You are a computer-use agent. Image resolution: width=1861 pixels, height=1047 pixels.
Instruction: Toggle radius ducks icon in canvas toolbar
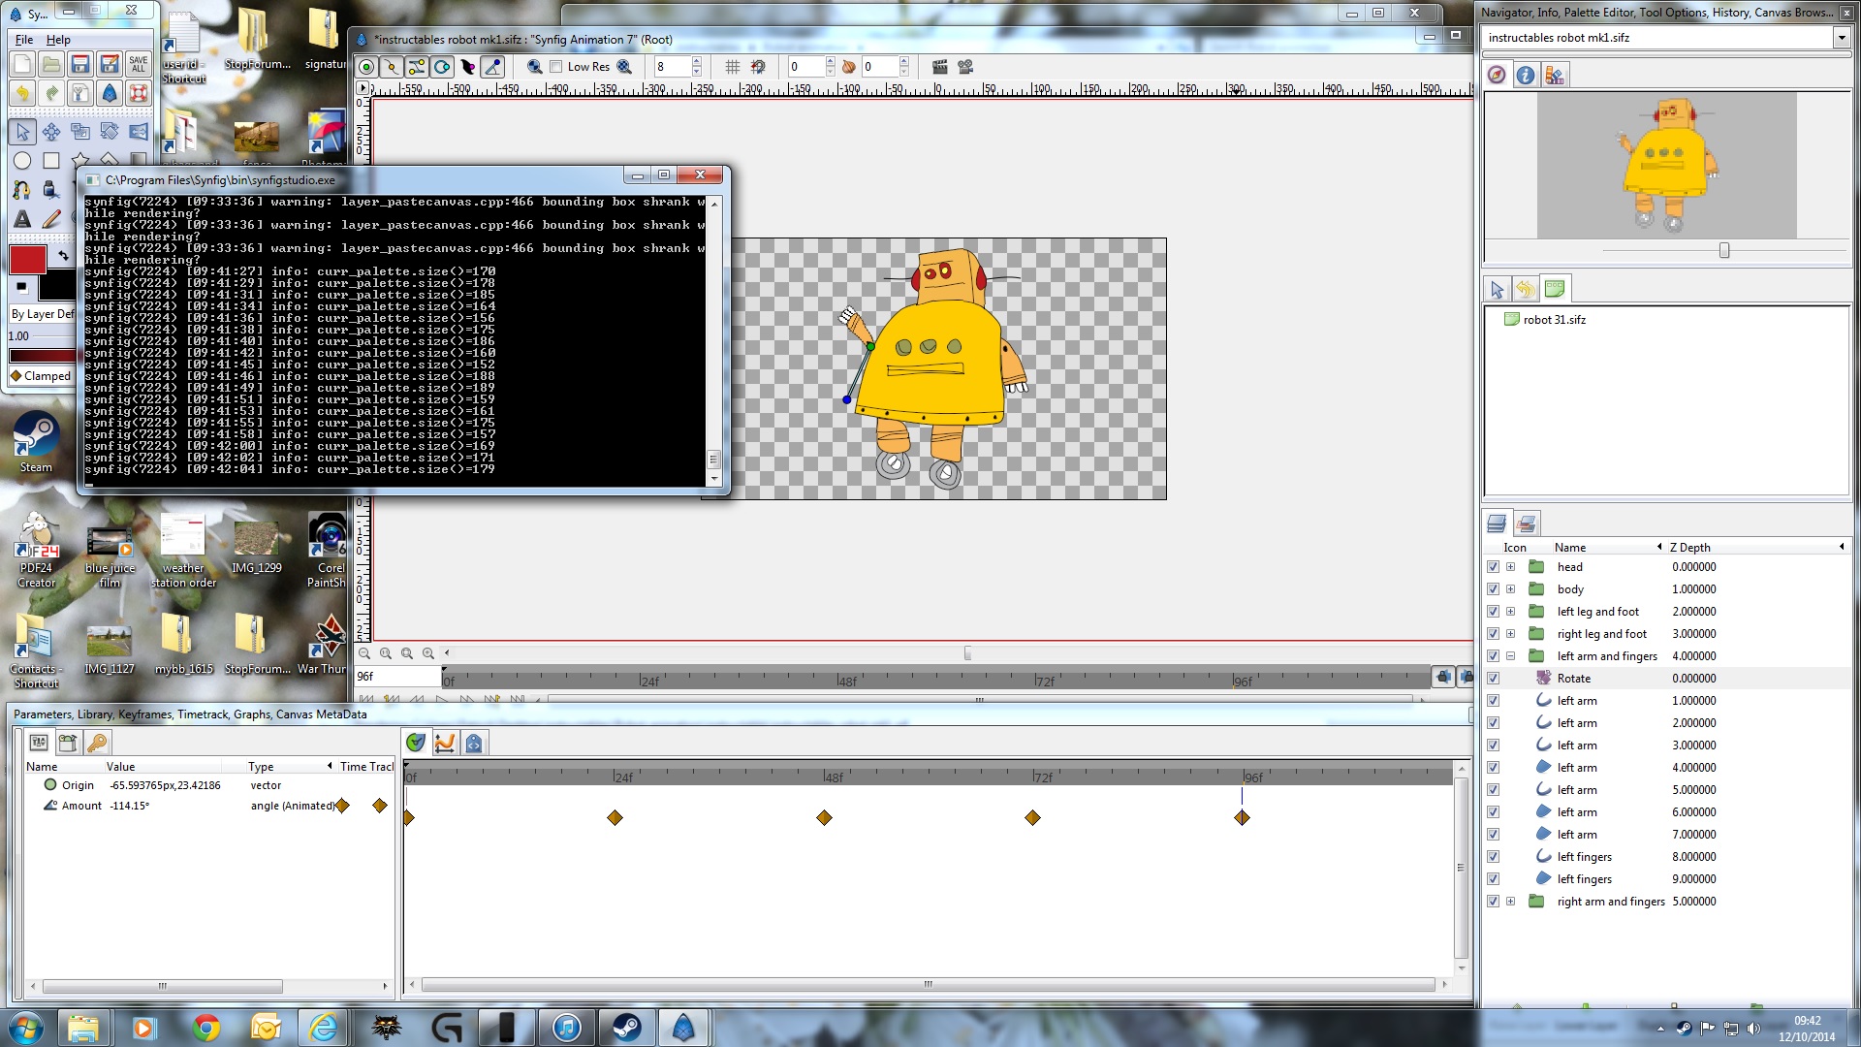pos(442,67)
